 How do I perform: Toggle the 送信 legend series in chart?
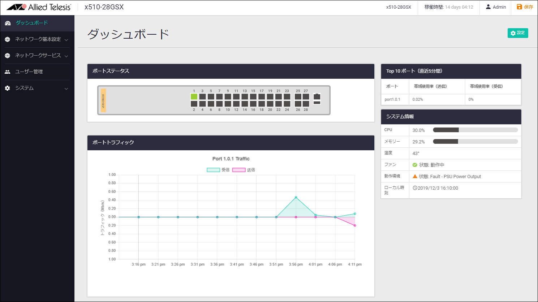(239, 170)
